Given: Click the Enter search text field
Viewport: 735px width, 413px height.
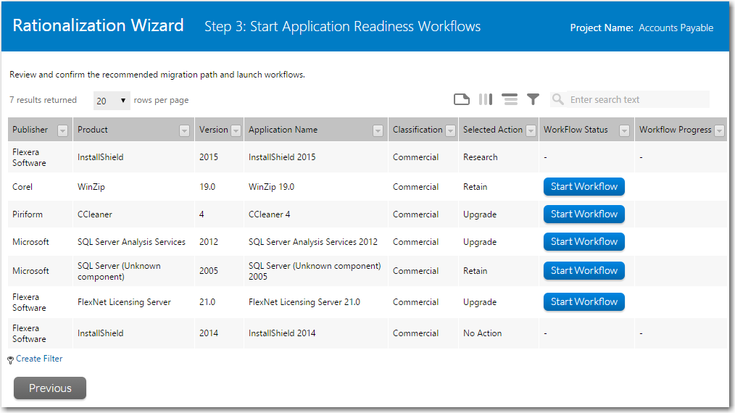Looking at the screenshot, I should (638, 99).
